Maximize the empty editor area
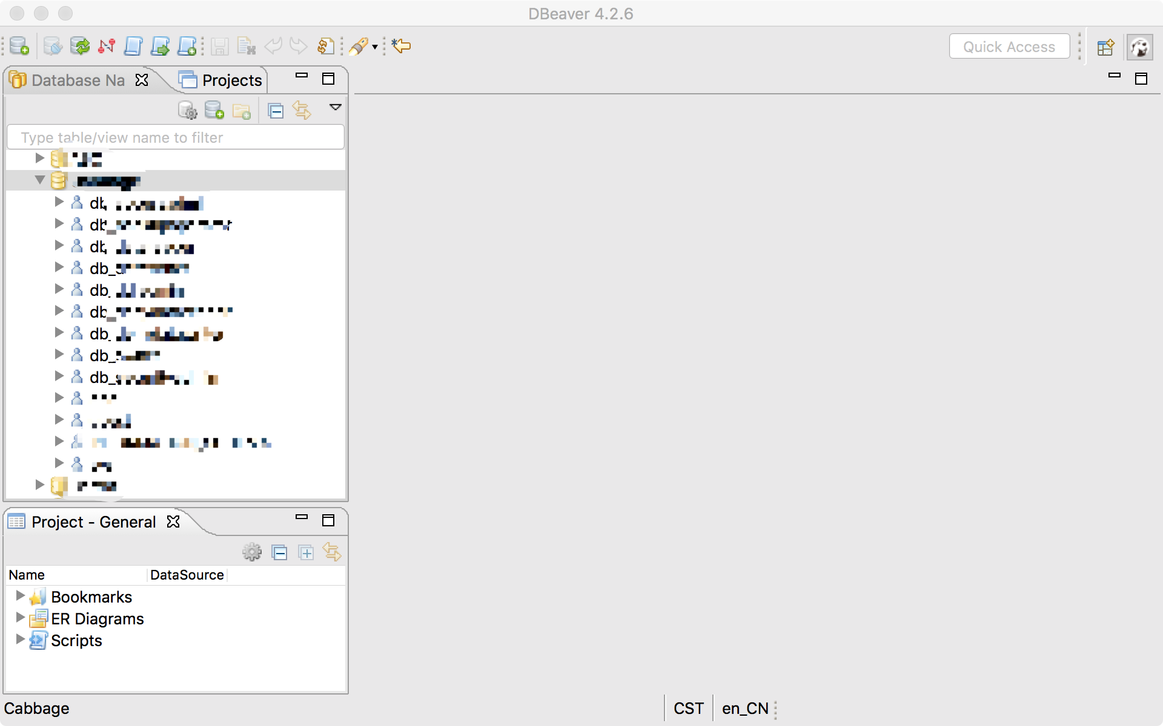This screenshot has height=726, width=1163. pos(1141,79)
